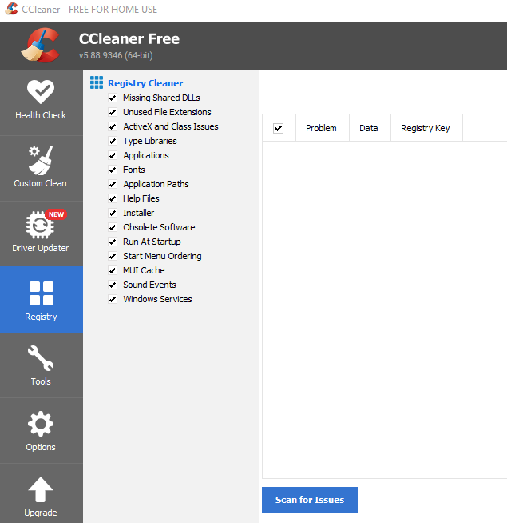Viewport: 507px width, 523px height.
Task: Toggle Run At Startup checkbox
Action: click(x=113, y=242)
